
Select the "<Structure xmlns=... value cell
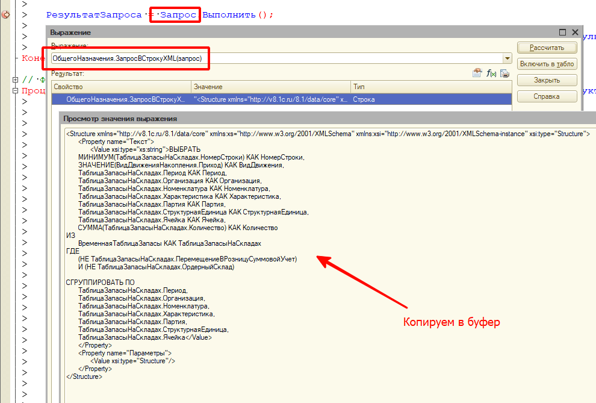pos(271,99)
